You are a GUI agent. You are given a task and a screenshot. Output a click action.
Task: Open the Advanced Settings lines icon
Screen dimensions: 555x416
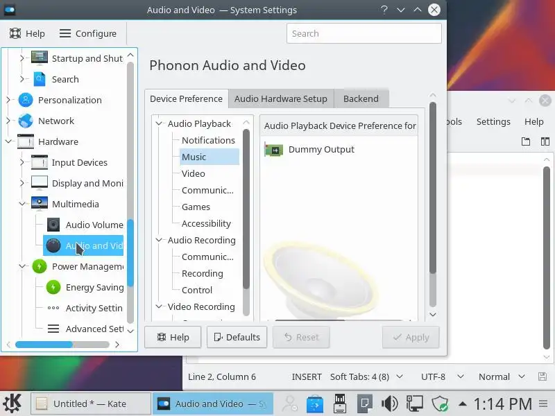pyautogui.click(x=53, y=329)
